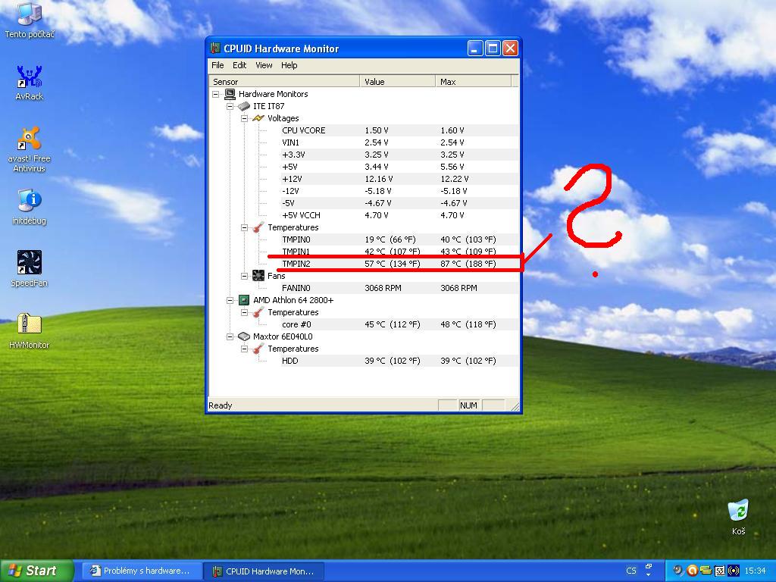Open the File menu
This screenshot has height=582, width=776.
(217, 65)
